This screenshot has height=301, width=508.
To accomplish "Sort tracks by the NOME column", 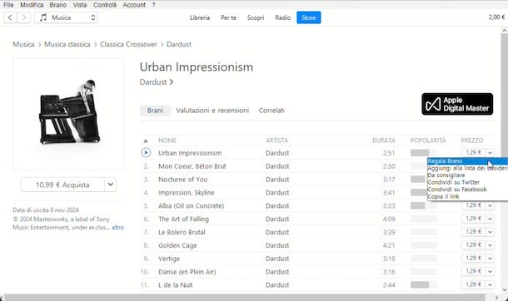I will tap(167, 141).
